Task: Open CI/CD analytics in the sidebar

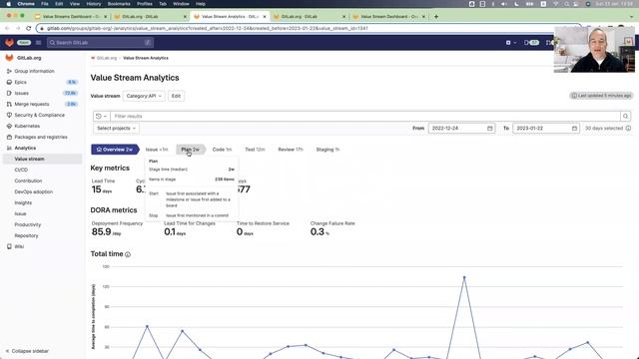Action: coord(21,170)
